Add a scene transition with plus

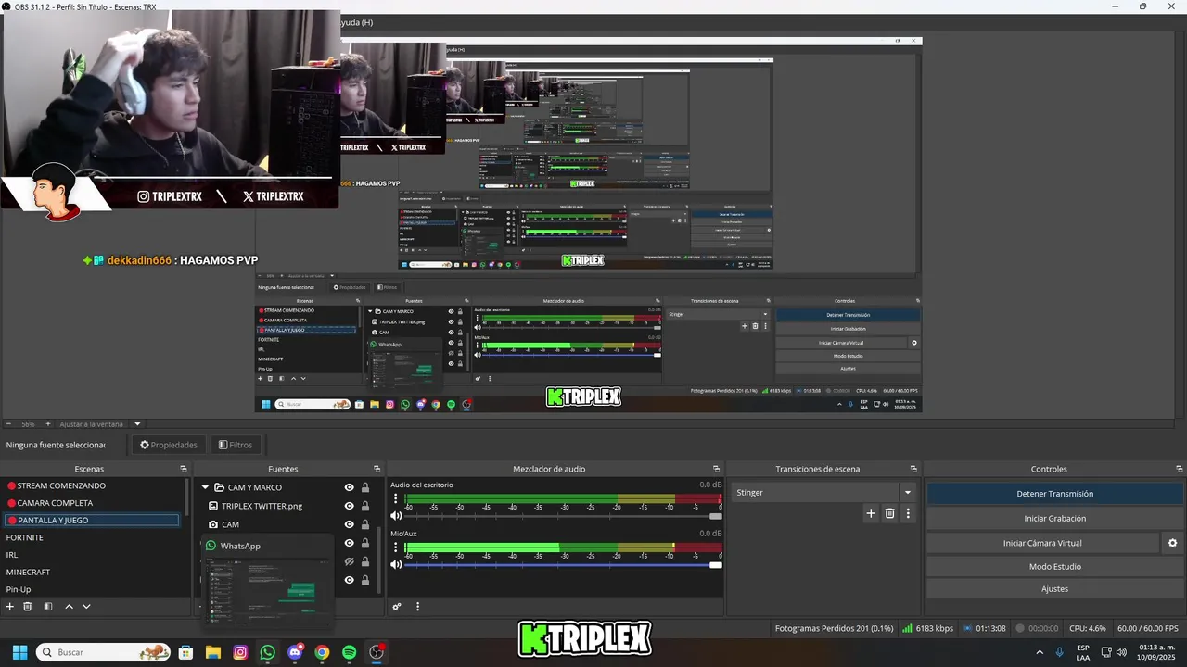pyautogui.click(x=871, y=513)
